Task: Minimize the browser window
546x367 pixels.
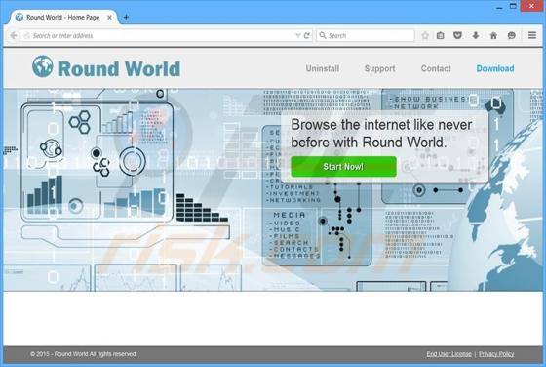Action: click(x=499, y=7)
